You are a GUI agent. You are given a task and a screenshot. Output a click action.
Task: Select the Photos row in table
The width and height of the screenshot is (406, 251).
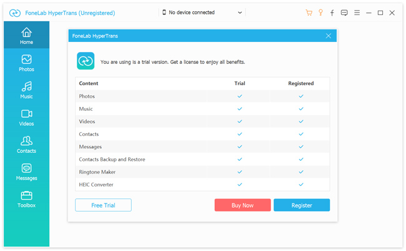coord(202,96)
